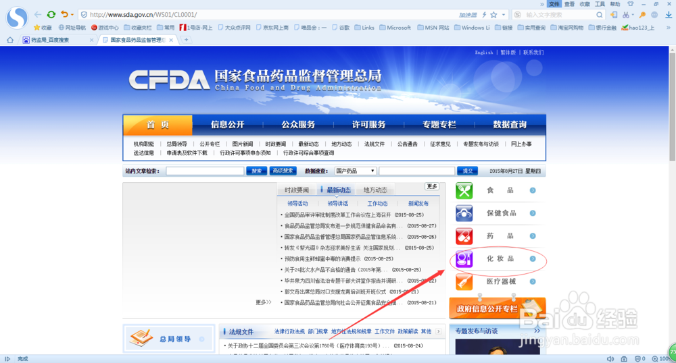This screenshot has height=363, width=676.
Task: Click the 首页 navigation tab
Action: (x=158, y=125)
